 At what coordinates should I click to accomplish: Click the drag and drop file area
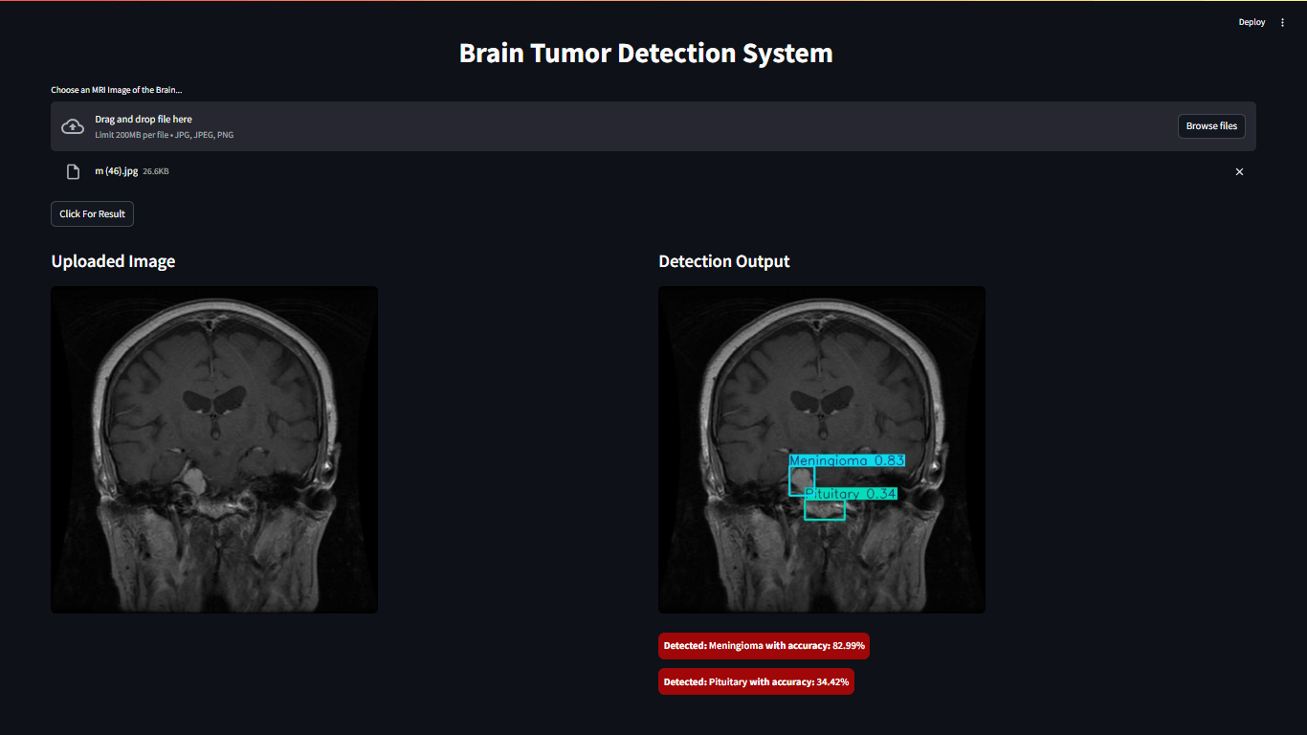pyautogui.click(x=653, y=126)
